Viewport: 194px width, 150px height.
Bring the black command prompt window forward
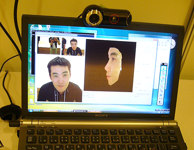[33, 54]
